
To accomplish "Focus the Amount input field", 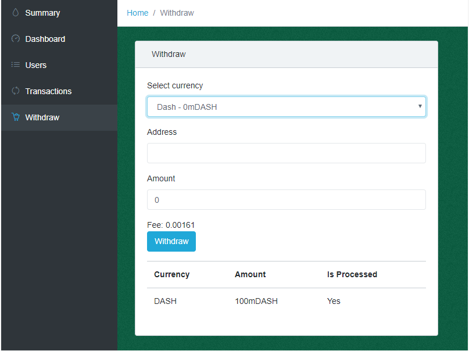I will tap(287, 200).
